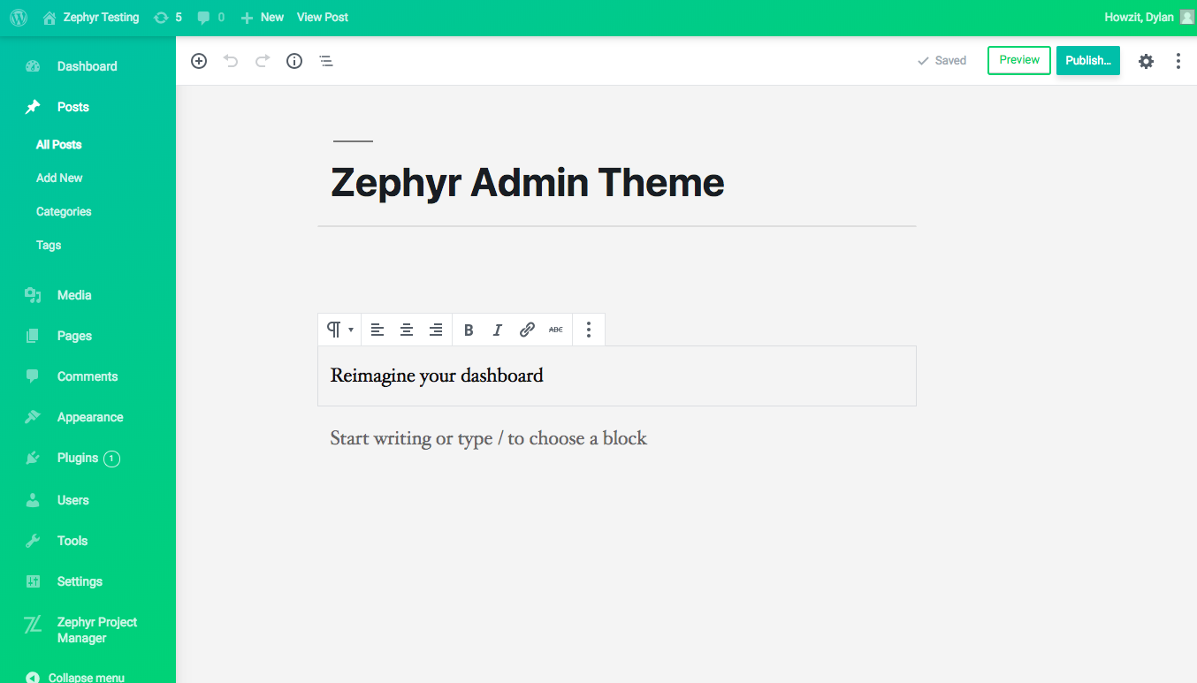
Task: Open the block's more options menu
Action: tap(589, 330)
